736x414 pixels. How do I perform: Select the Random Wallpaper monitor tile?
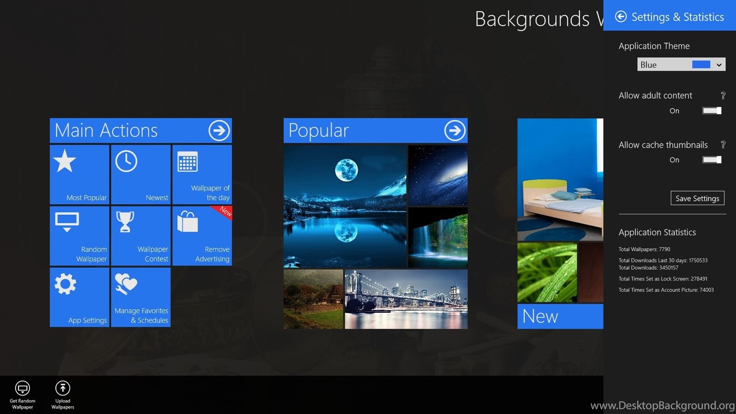pyautogui.click(x=80, y=236)
